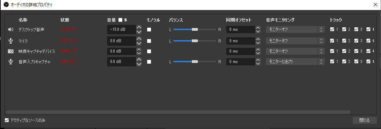Uncheck track 1 for 音声入力キャプチャ
The width and height of the screenshot is (381, 129).
(332, 62)
